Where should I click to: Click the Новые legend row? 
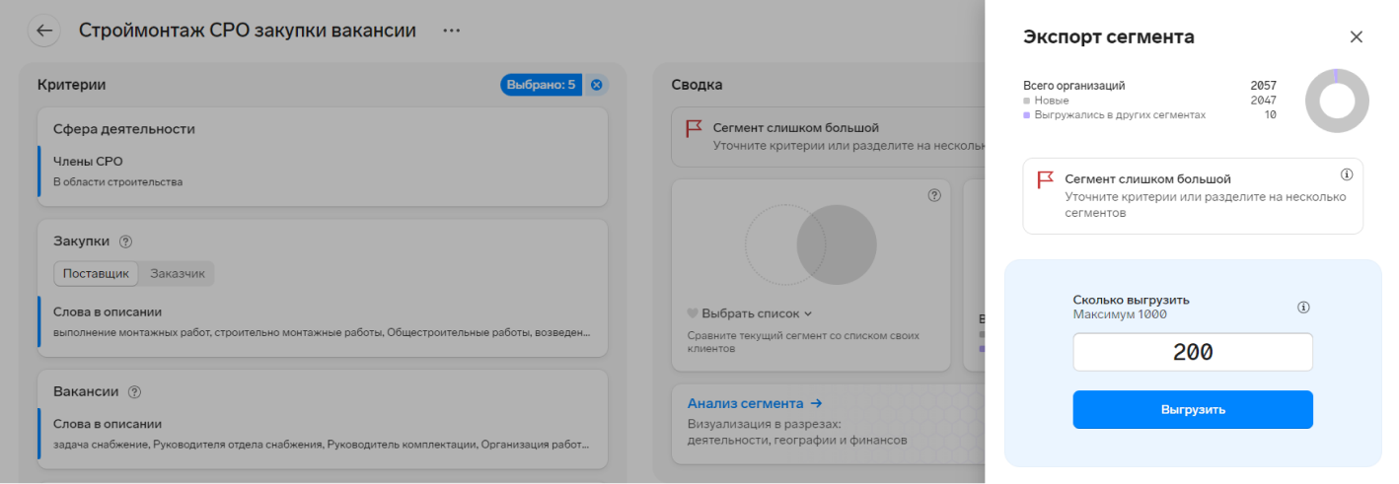click(1149, 101)
